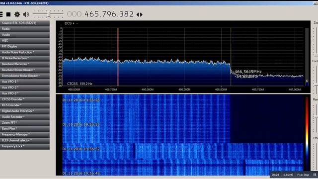Open the Audio Recorder panel
The width and height of the screenshot is (318, 179).
click(x=25, y=117)
